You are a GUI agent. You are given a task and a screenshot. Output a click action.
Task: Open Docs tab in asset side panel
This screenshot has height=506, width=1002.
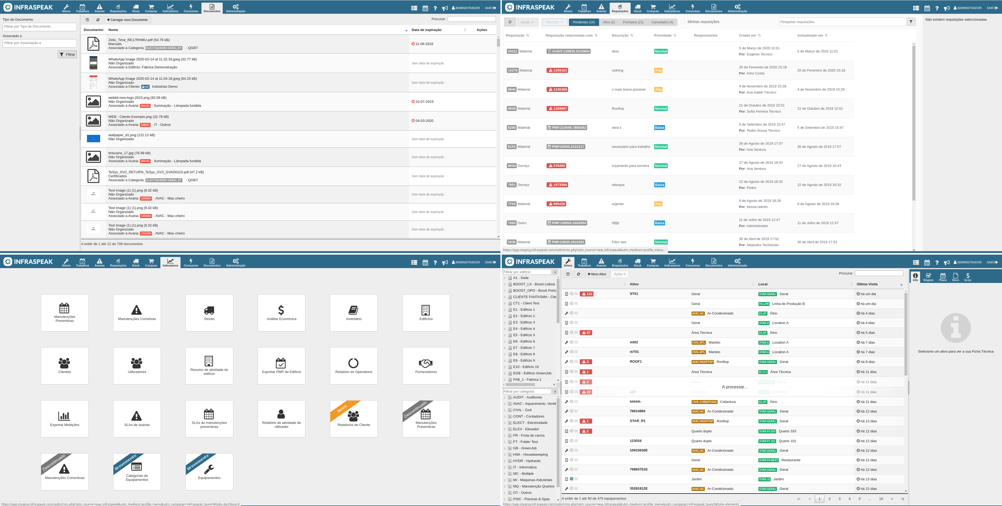click(955, 277)
